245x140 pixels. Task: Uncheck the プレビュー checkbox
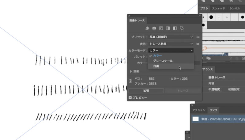click(130, 98)
